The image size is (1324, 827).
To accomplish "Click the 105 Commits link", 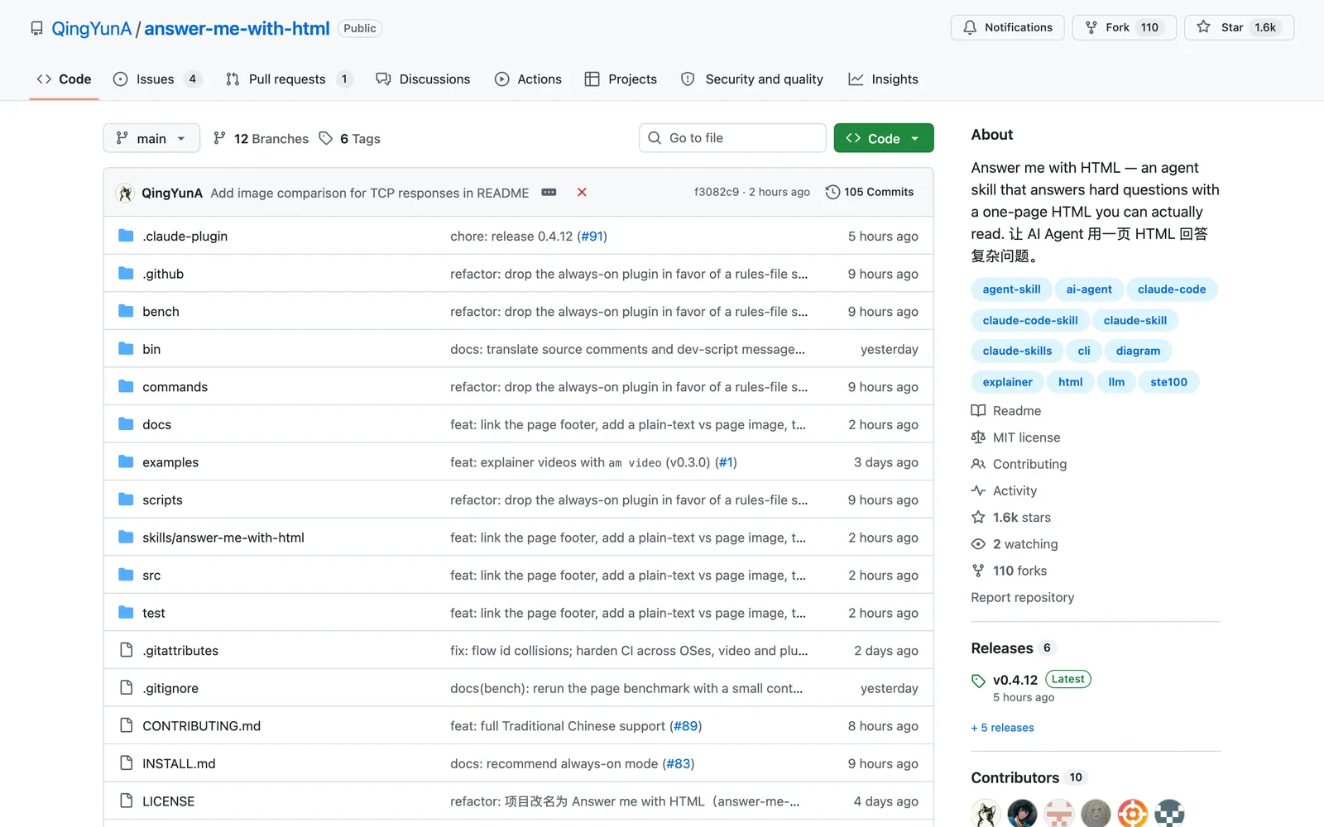I will click(x=870, y=192).
